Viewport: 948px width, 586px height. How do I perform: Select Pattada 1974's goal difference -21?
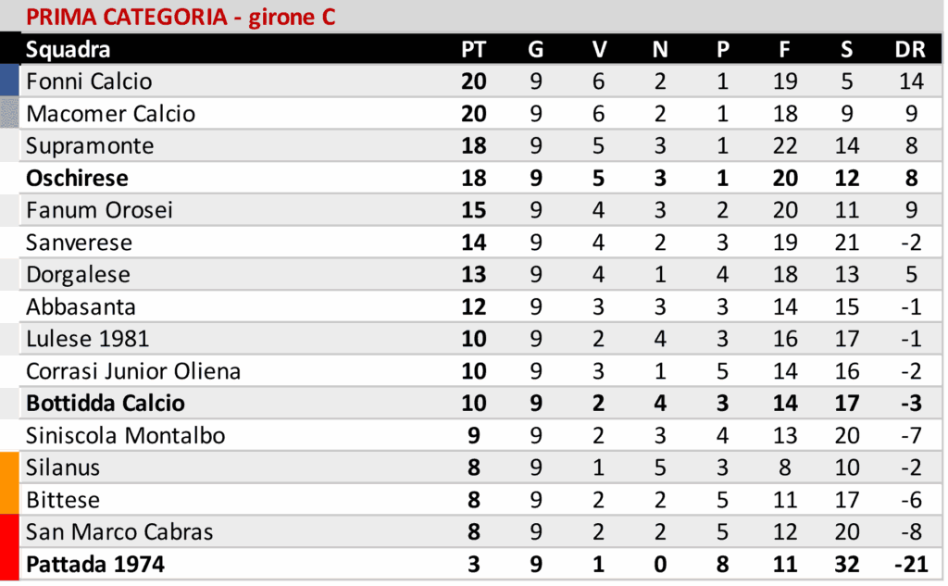[908, 564]
